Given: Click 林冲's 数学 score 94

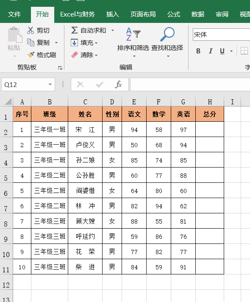Looking at the screenshot, I should [x=159, y=206].
